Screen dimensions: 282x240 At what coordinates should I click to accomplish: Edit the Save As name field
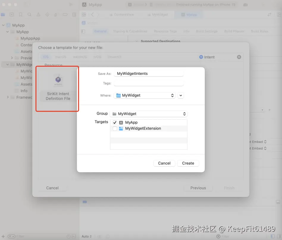pyautogui.click(x=149, y=74)
